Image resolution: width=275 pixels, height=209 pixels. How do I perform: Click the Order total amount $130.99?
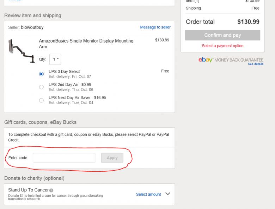click(x=248, y=22)
